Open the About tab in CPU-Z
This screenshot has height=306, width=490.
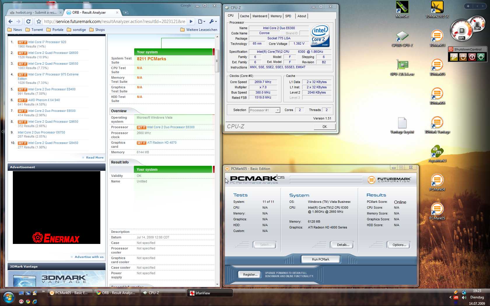coord(302,16)
